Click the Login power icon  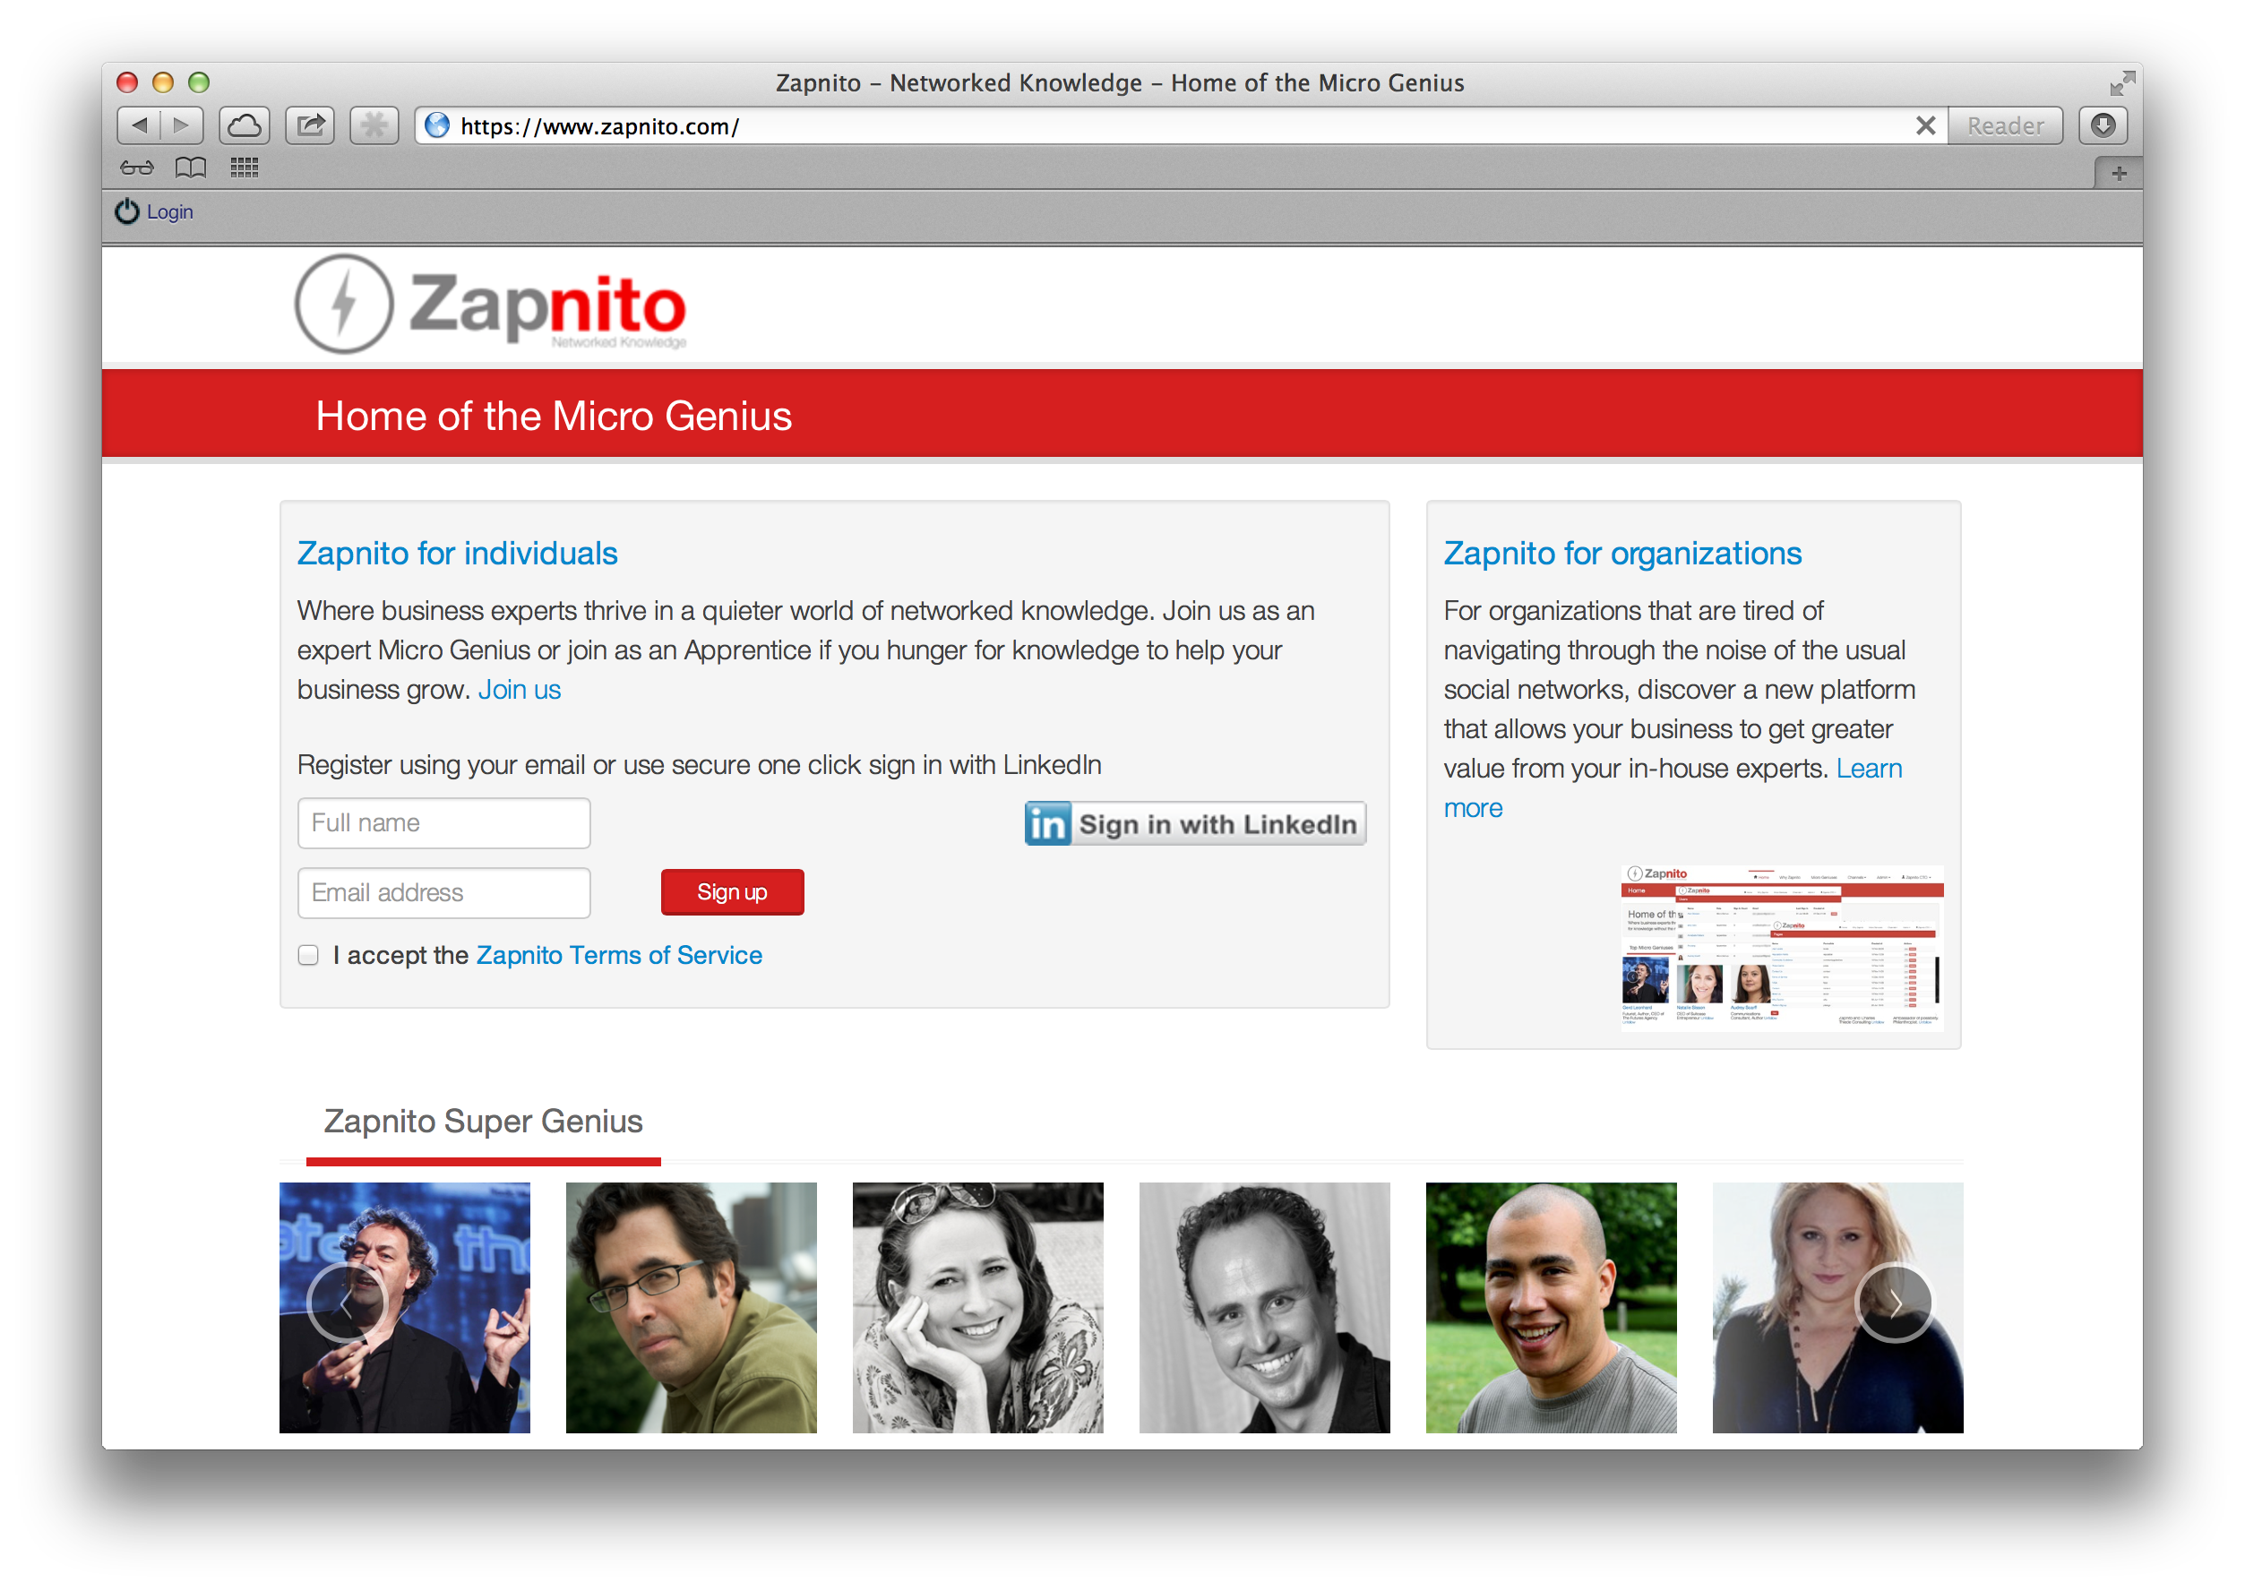tap(127, 211)
